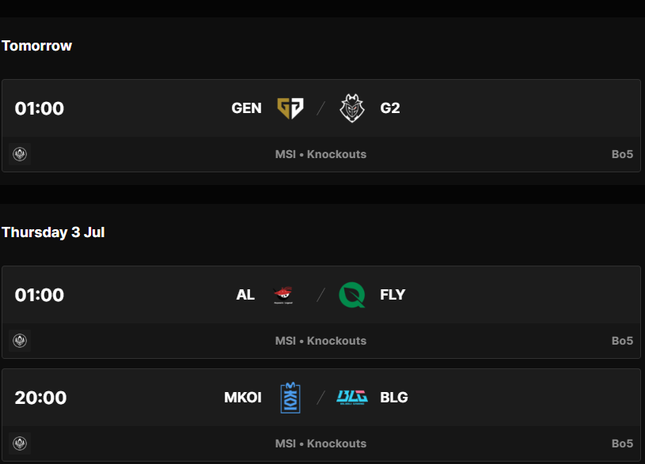Click the Movistar KOI blue logo
The image size is (645, 464).
(x=290, y=398)
